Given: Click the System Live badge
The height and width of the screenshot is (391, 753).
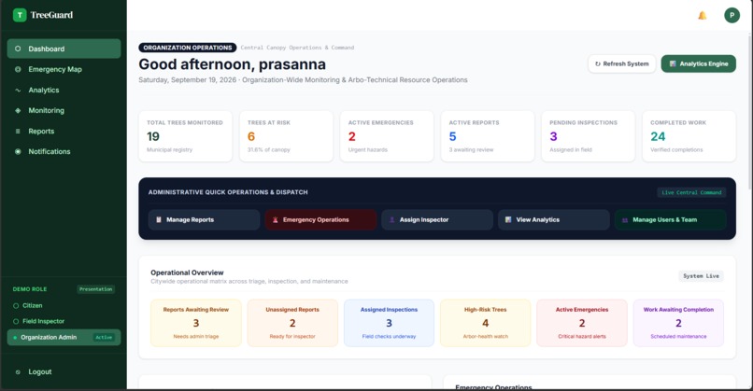Looking at the screenshot, I should click(701, 276).
